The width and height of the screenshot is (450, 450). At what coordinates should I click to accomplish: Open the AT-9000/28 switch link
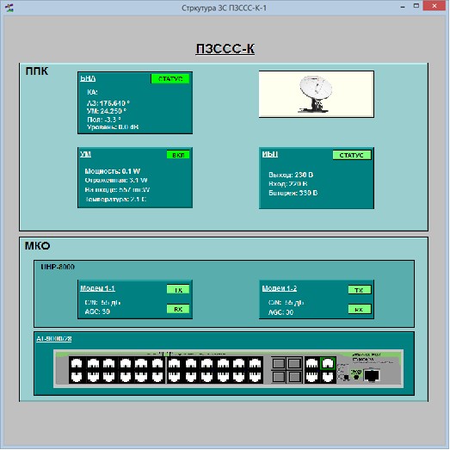(x=54, y=339)
